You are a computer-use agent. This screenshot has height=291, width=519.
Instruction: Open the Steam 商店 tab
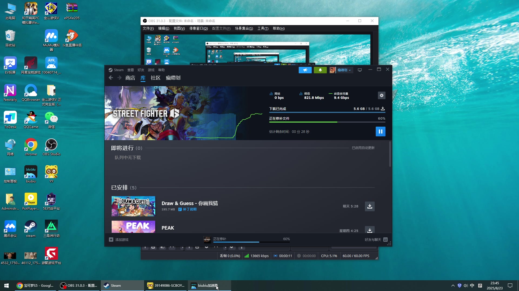[x=130, y=78]
